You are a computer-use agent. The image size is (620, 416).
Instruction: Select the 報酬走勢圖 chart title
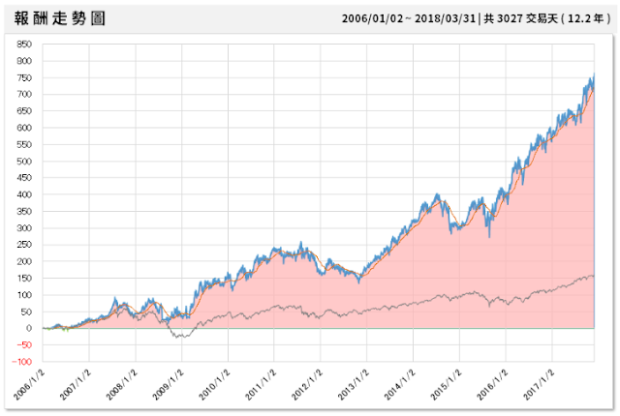click(60, 18)
